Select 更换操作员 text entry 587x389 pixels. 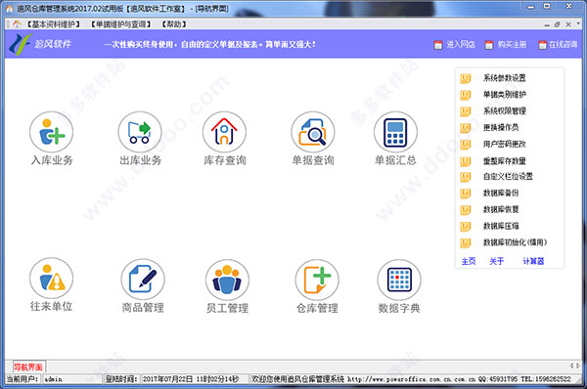501,127
